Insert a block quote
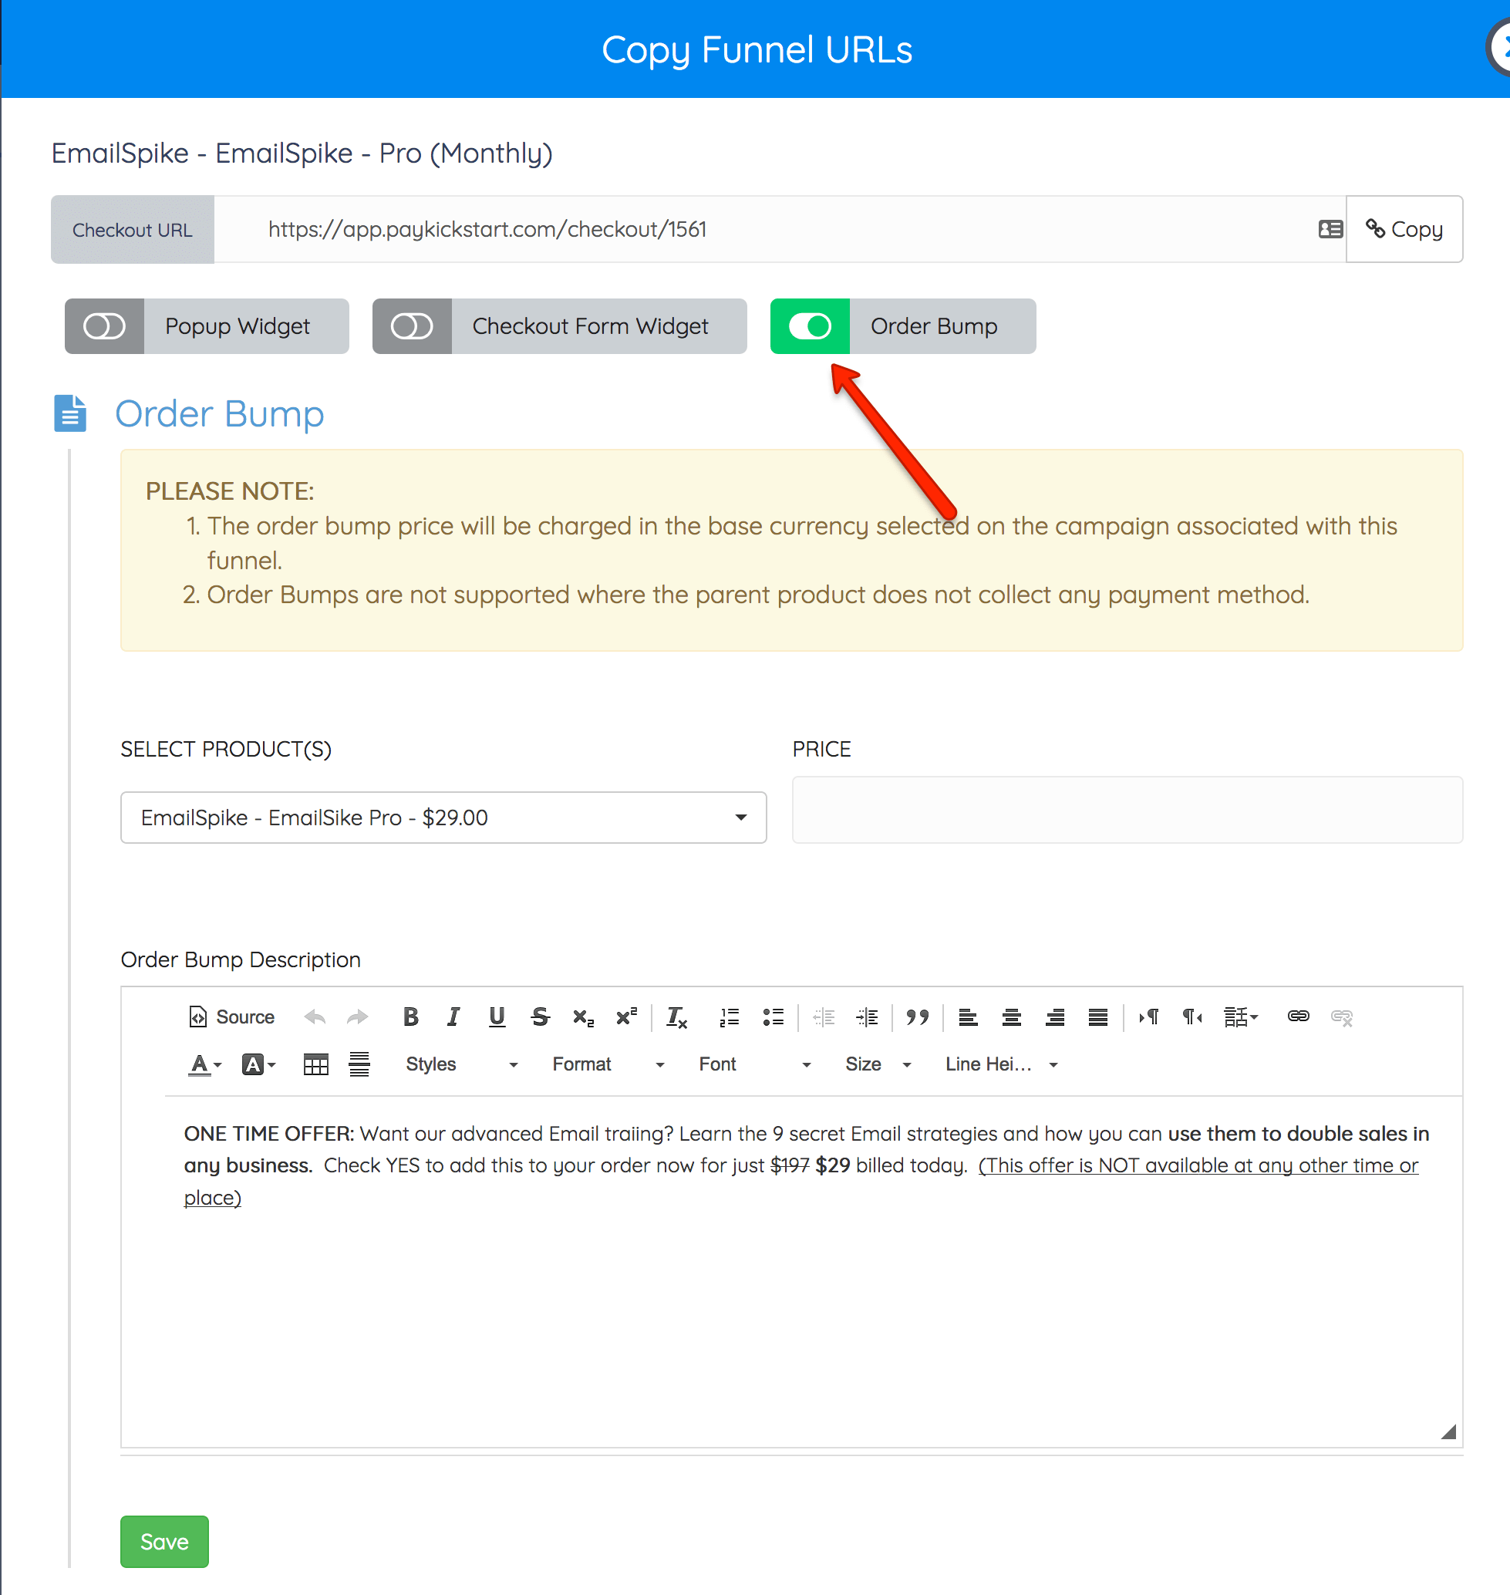The height and width of the screenshot is (1595, 1510). coord(917,1017)
